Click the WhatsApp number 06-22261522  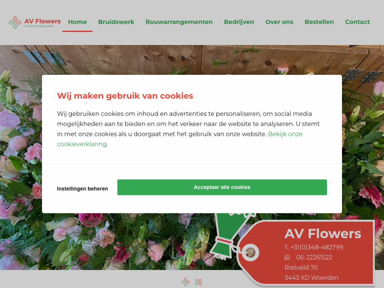pos(314,257)
